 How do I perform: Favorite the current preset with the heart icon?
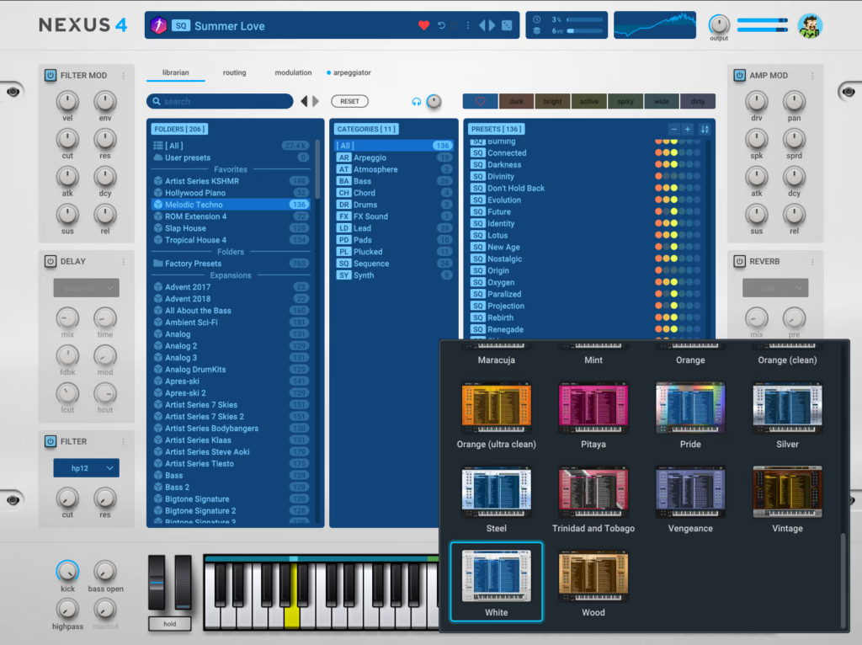click(423, 25)
